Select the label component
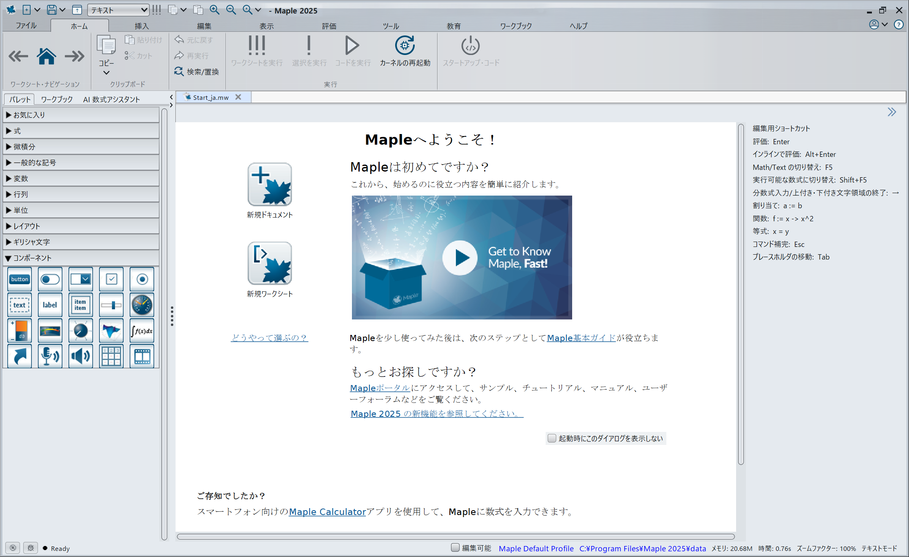This screenshot has width=909, height=557. pos(50,305)
